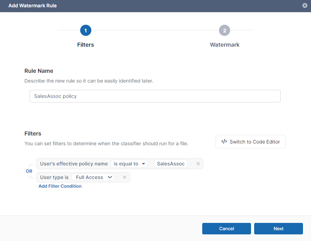The image size is (311, 241).
Task: Cancel the watermark rule creation
Action: click(227, 228)
